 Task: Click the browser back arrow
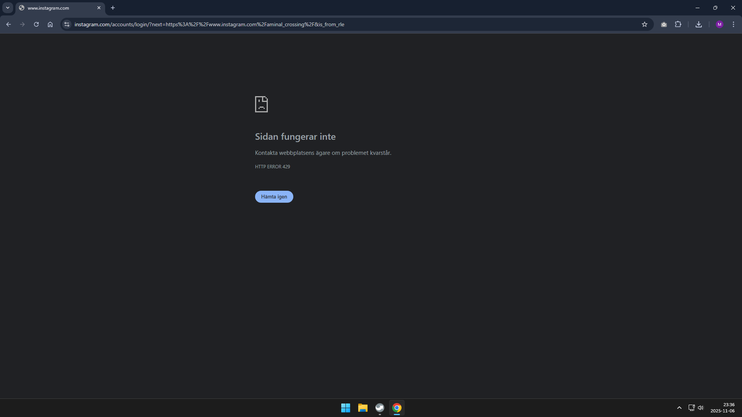9,24
